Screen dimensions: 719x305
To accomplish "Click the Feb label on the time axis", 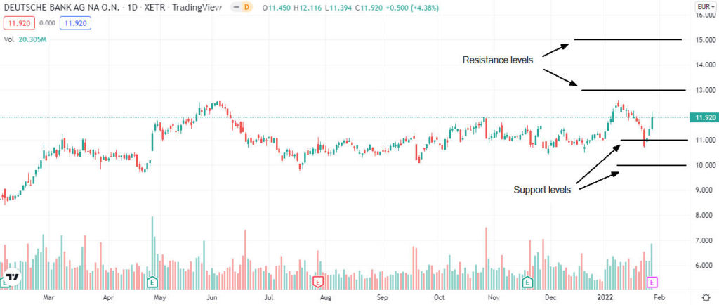I will (x=659, y=297).
